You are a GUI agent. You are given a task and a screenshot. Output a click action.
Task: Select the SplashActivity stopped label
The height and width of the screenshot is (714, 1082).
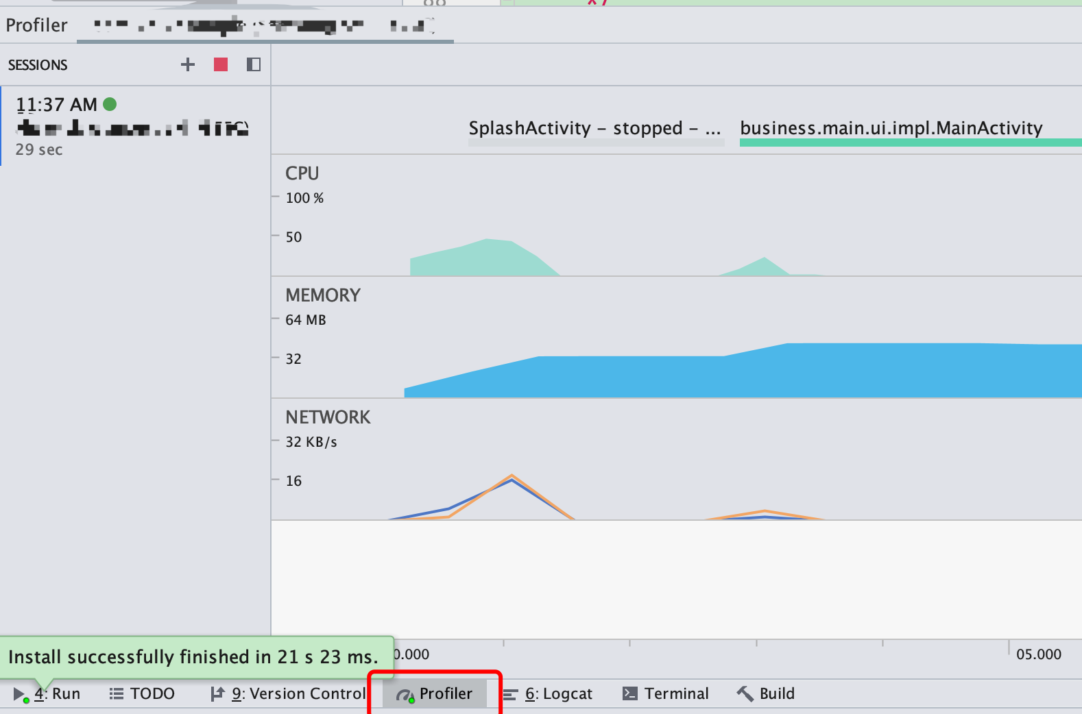[x=594, y=128]
